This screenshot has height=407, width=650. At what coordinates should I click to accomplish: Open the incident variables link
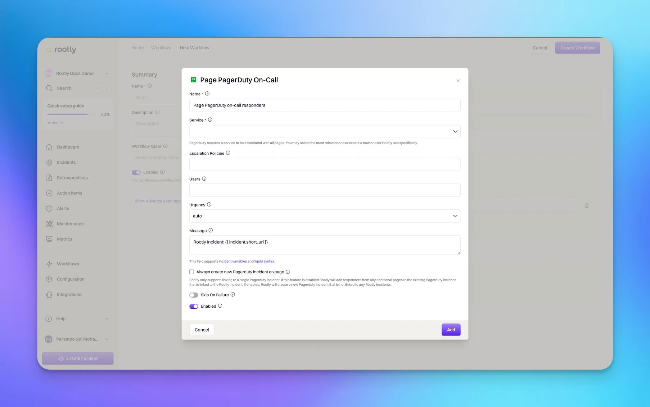point(233,261)
